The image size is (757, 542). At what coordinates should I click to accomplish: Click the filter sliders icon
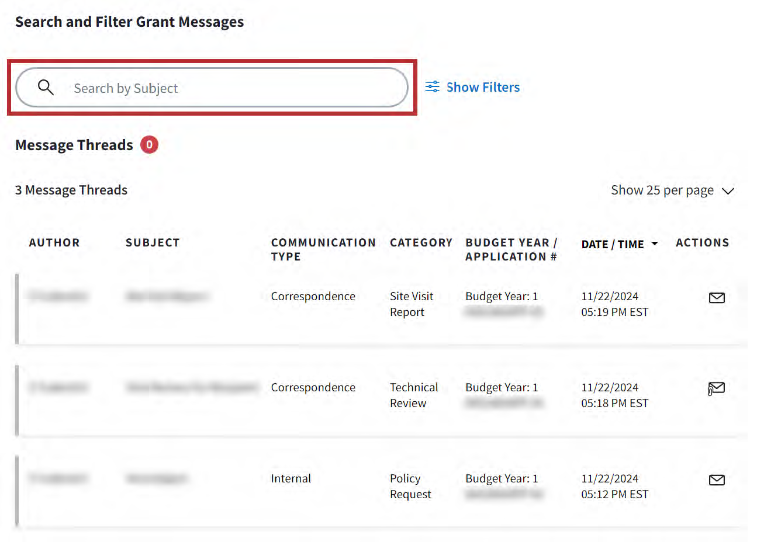(432, 87)
